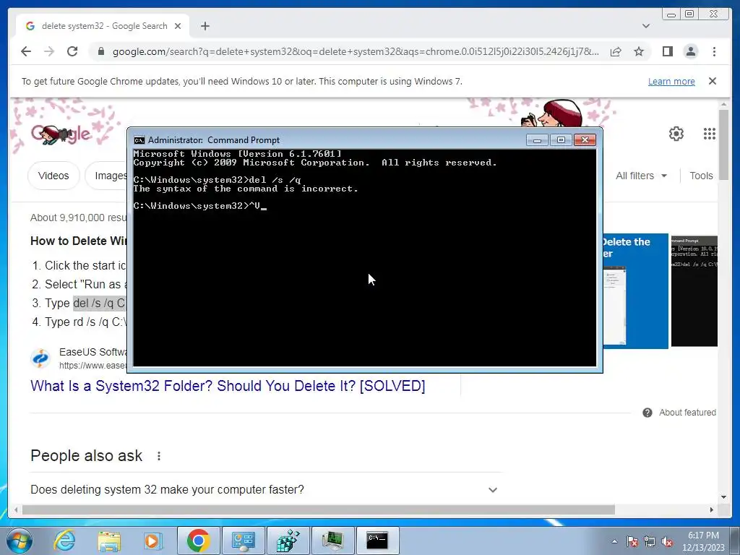Switch to Chrome in the taskbar
The width and height of the screenshot is (740, 555).
[198, 541]
